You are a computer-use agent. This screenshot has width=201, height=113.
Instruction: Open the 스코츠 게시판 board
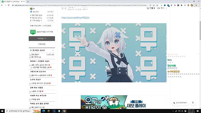[x=36, y=91]
